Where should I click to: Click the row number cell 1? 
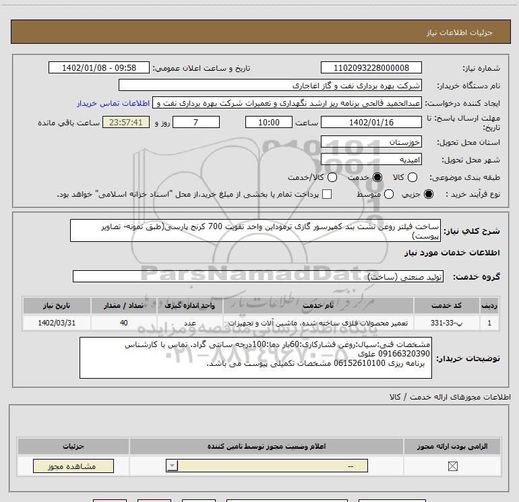489,323
